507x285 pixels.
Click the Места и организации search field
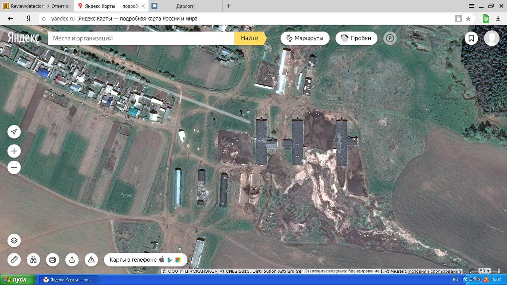click(x=141, y=38)
